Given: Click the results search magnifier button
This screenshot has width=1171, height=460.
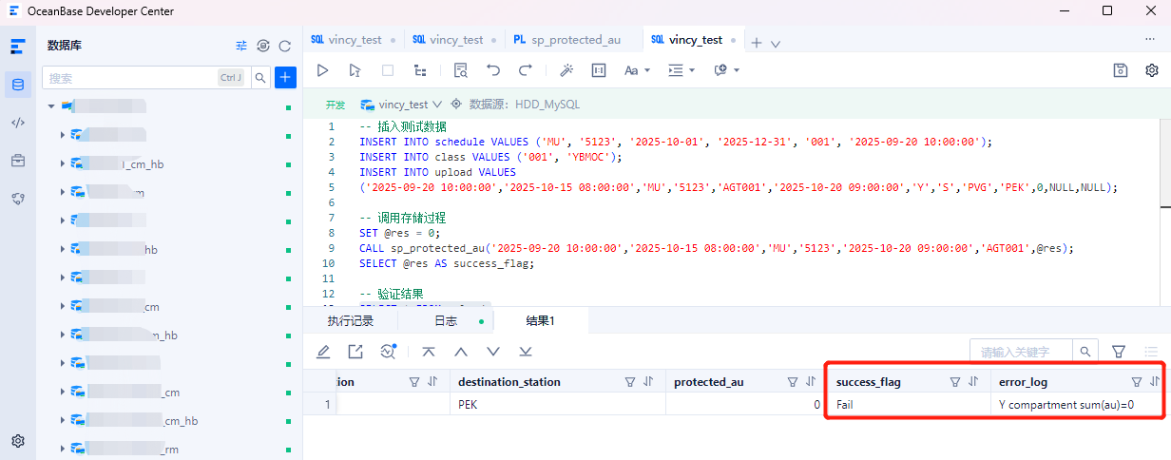Looking at the screenshot, I should (1085, 352).
